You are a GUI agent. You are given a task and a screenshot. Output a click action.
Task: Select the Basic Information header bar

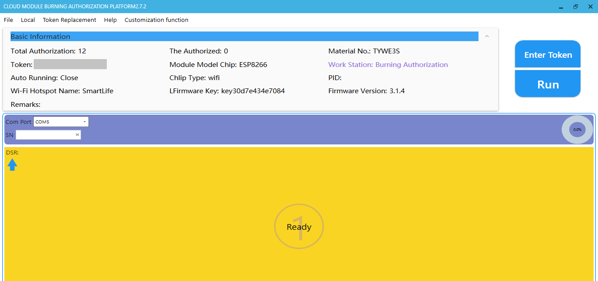244,36
